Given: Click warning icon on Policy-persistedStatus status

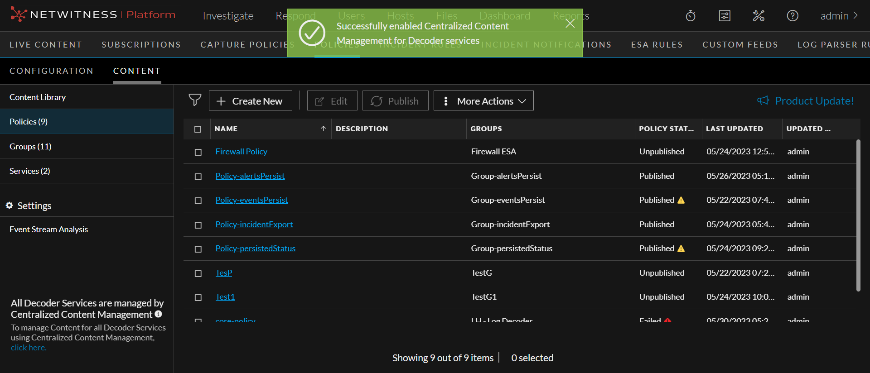Looking at the screenshot, I should [x=681, y=249].
